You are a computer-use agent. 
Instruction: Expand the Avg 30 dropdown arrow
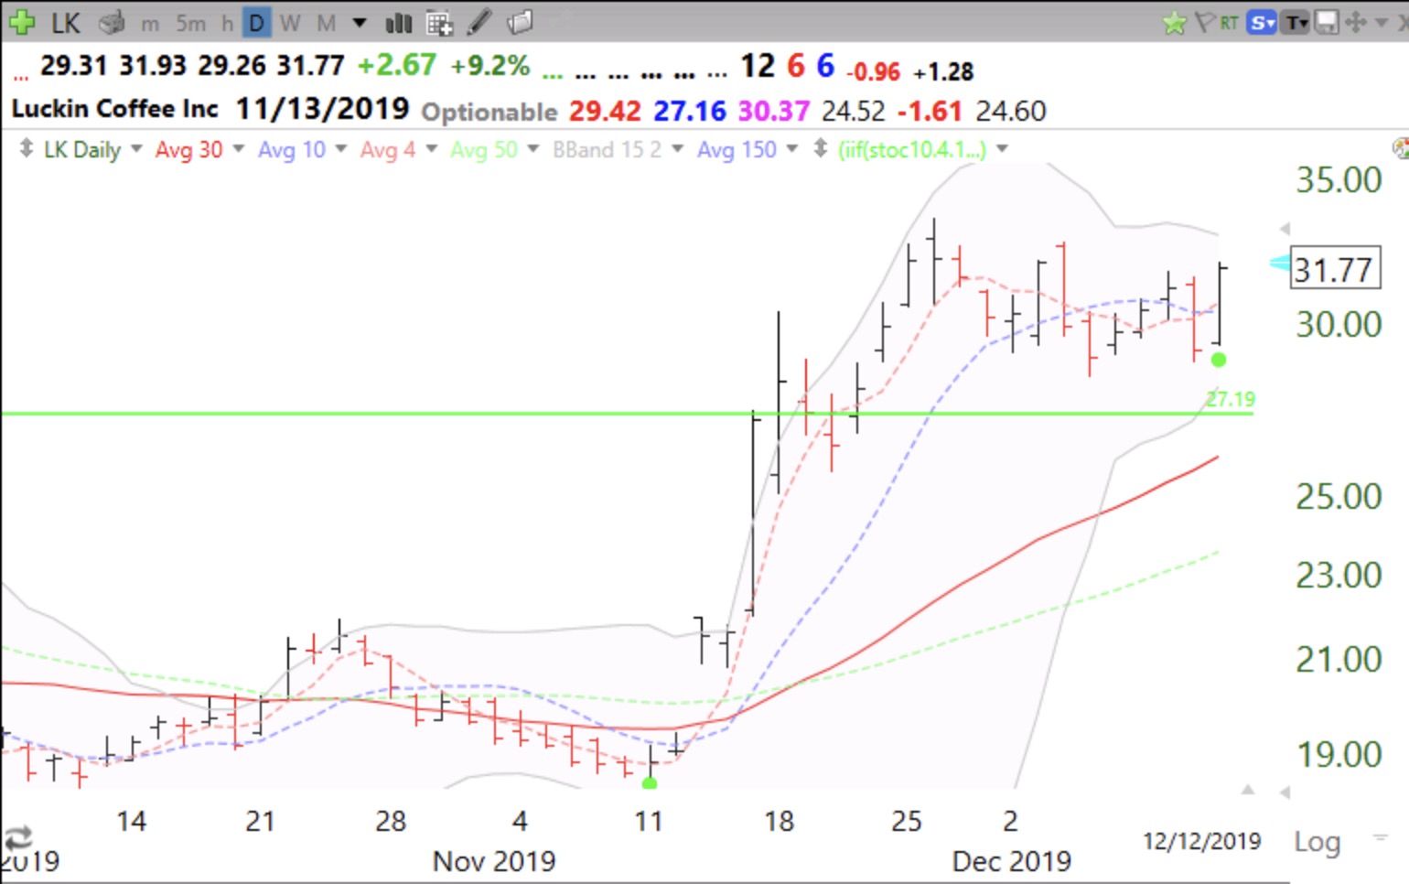pos(239,148)
